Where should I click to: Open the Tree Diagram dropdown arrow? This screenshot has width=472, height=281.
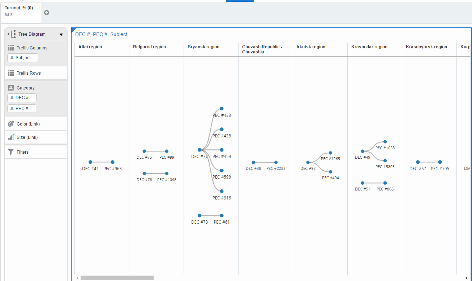[x=61, y=35]
